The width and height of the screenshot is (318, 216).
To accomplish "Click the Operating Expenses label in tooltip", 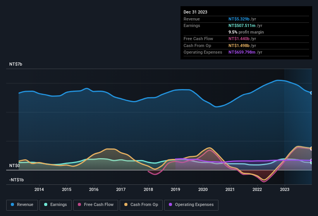I will (x=203, y=52).
